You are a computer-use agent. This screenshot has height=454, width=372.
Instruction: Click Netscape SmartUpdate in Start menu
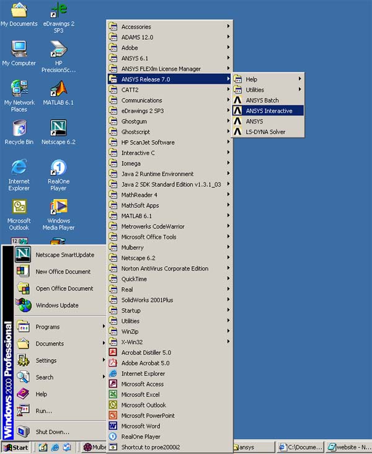(60, 255)
